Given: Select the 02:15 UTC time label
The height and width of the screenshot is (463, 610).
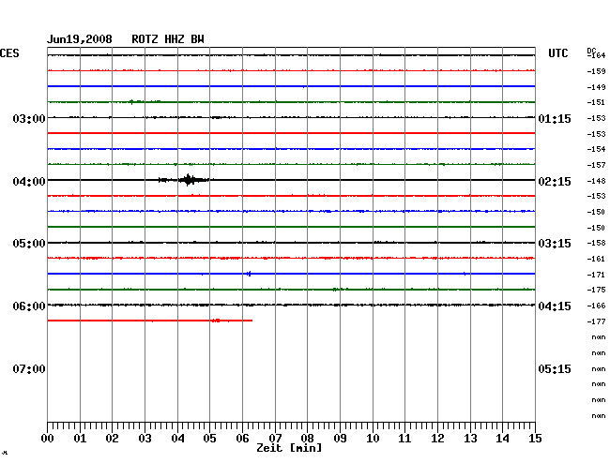Looking at the screenshot, I should pyautogui.click(x=555, y=182).
